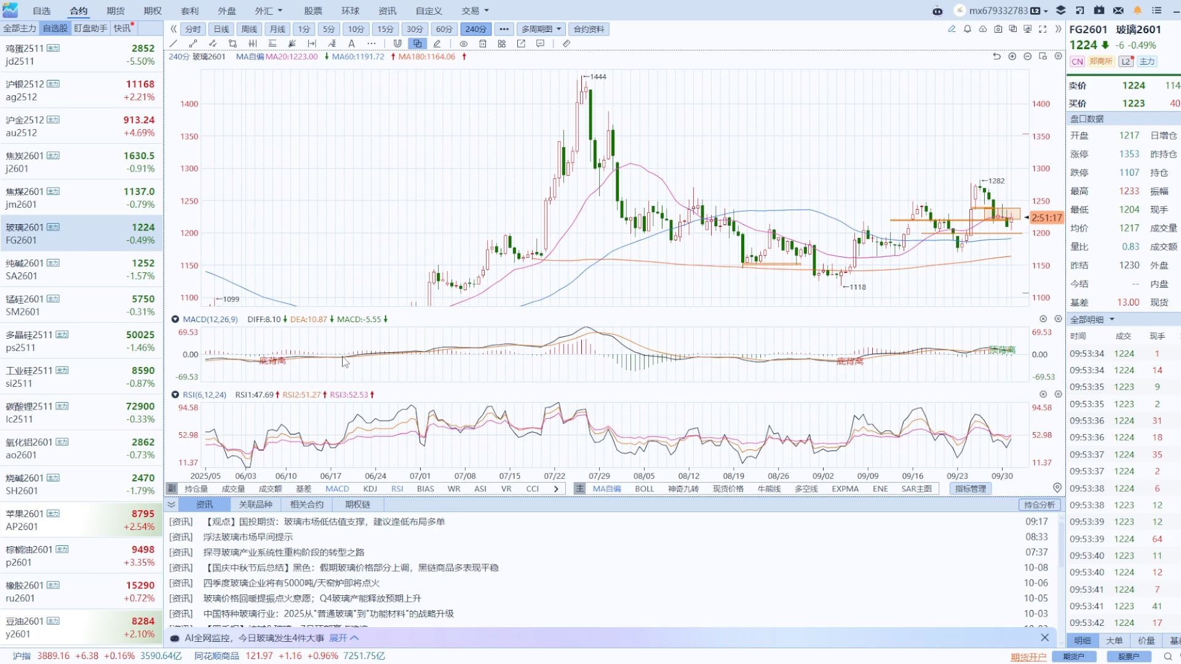Image resolution: width=1181 pixels, height=664 pixels.
Task: Select the trend line drawing tool
Action: coord(173,44)
